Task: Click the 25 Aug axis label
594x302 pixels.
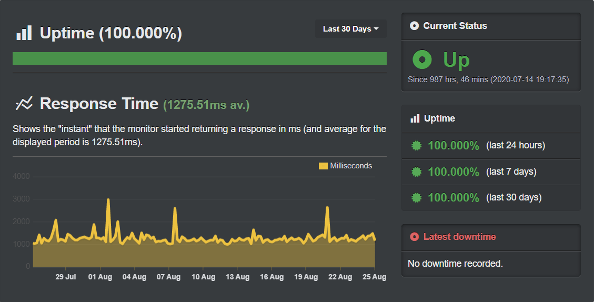Action: coord(374,277)
